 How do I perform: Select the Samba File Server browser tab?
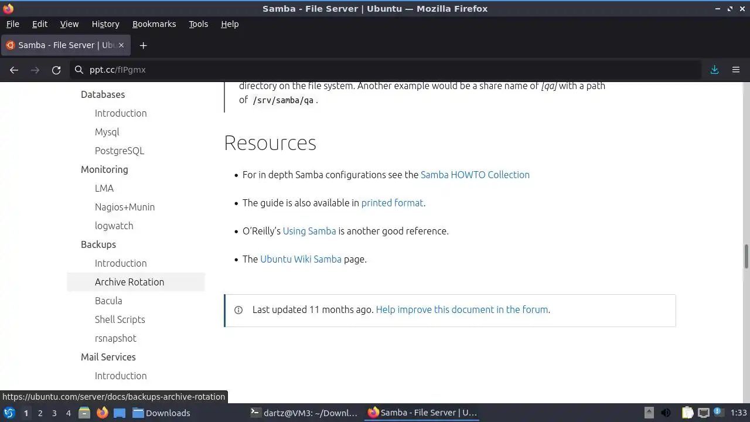tap(66, 45)
